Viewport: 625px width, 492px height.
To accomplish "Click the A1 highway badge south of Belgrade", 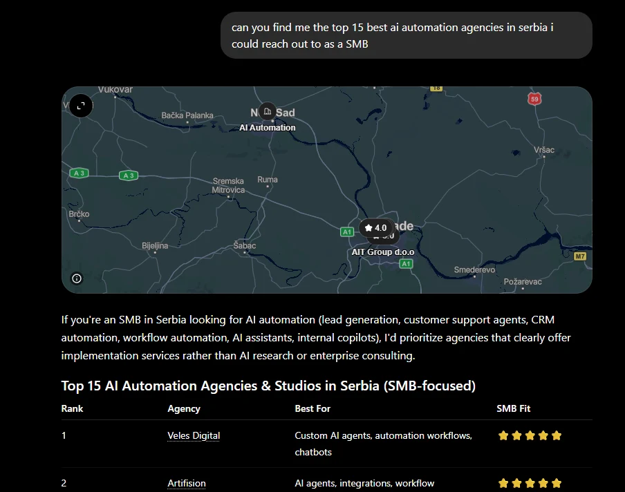I will click(406, 264).
